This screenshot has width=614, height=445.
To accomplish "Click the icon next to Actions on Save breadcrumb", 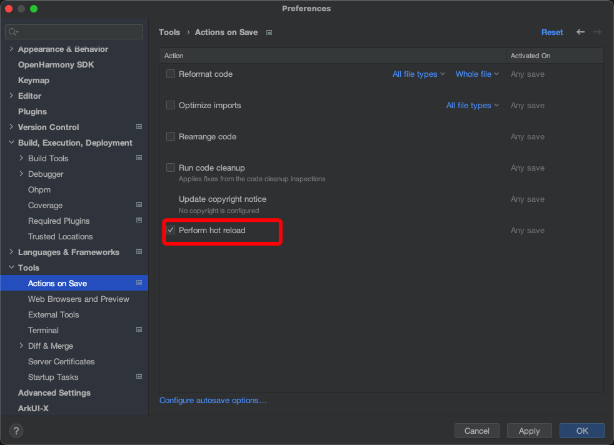I will 269,32.
